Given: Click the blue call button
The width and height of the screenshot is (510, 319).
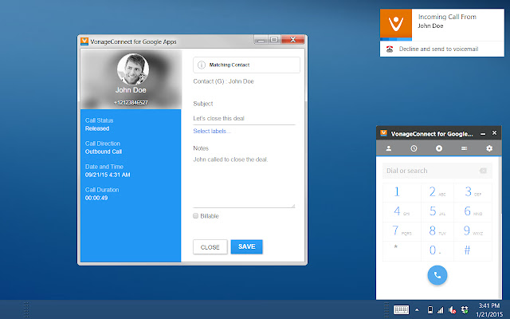Looking at the screenshot, I should click(x=437, y=275).
